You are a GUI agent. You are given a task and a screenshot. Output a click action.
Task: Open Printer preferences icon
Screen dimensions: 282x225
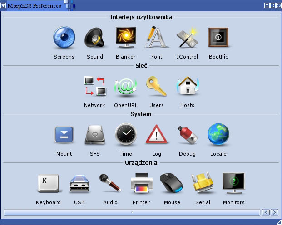click(x=141, y=183)
